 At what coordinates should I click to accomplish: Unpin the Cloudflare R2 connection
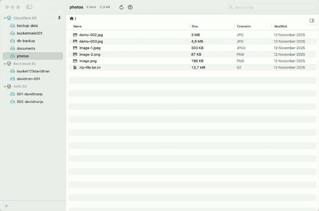click(60, 18)
